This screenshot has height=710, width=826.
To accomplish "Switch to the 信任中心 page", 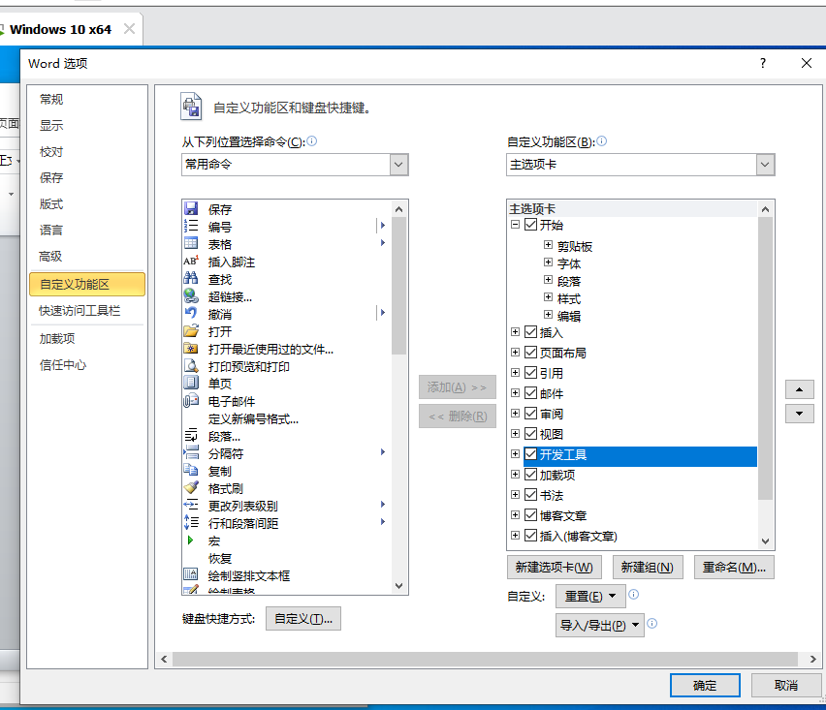I will (63, 365).
